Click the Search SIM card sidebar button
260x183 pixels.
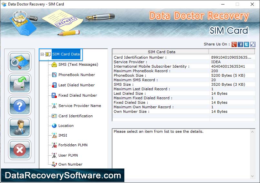(x=20, y=62)
